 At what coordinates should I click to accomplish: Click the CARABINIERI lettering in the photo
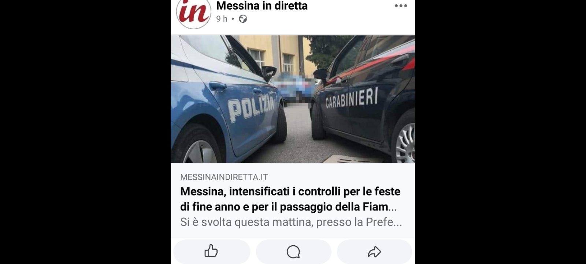tap(352, 98)
